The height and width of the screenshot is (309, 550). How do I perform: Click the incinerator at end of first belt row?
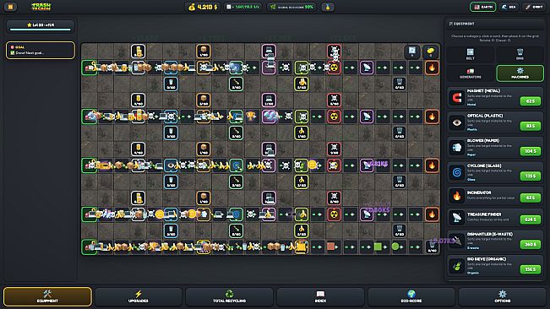[x=432, y=68]
